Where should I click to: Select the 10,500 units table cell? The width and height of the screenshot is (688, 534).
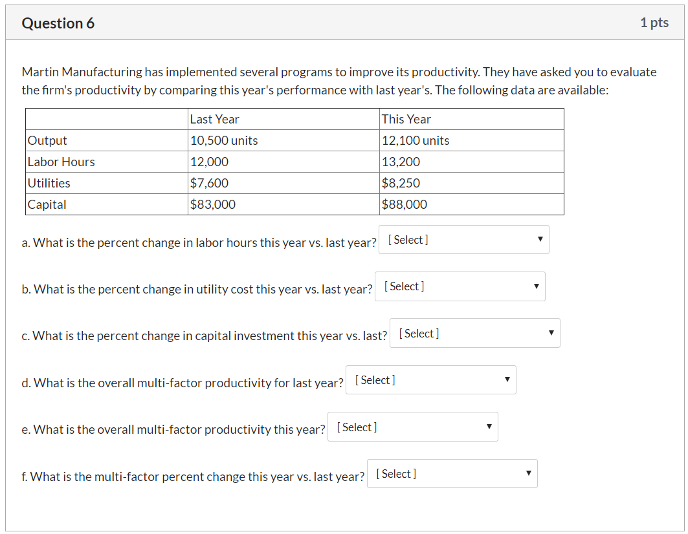pos(283,140)
